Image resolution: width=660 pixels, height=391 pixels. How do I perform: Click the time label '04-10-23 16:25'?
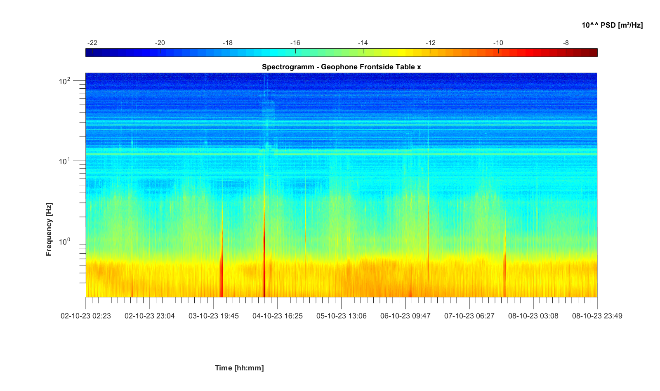click(278, 316)
